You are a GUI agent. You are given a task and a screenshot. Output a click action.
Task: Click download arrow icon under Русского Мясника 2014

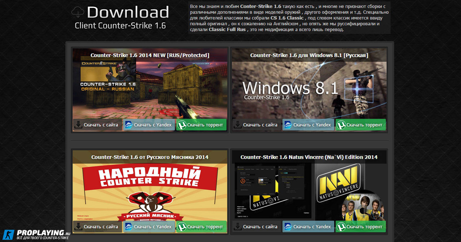[x=78, y=226]
